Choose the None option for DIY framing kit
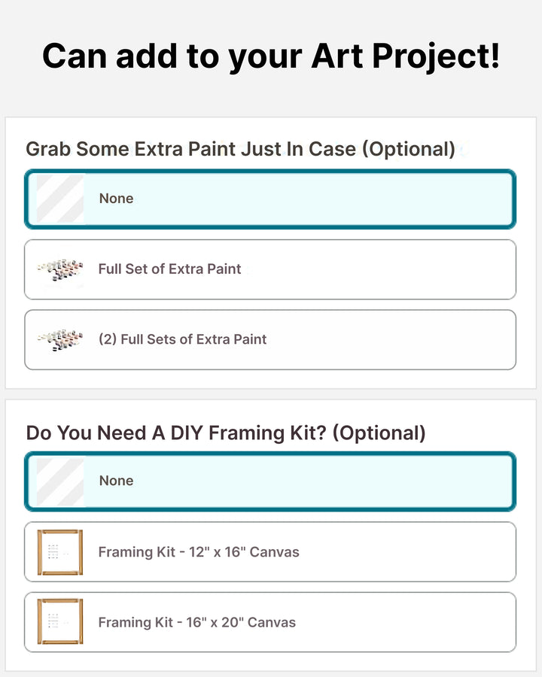The image size is (542, 677). (301, 481)
